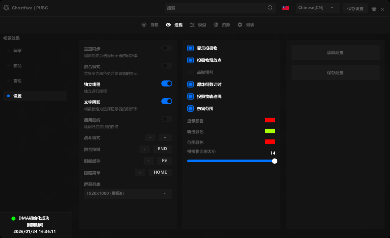Click the 列表 gear icon

click(240, 25)
